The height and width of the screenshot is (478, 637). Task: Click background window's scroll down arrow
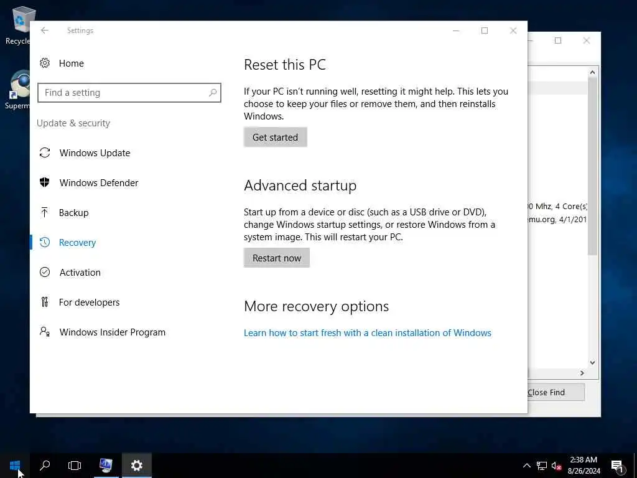coord(592,363)
